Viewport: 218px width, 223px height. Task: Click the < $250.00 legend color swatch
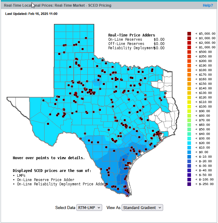(189, 57)
